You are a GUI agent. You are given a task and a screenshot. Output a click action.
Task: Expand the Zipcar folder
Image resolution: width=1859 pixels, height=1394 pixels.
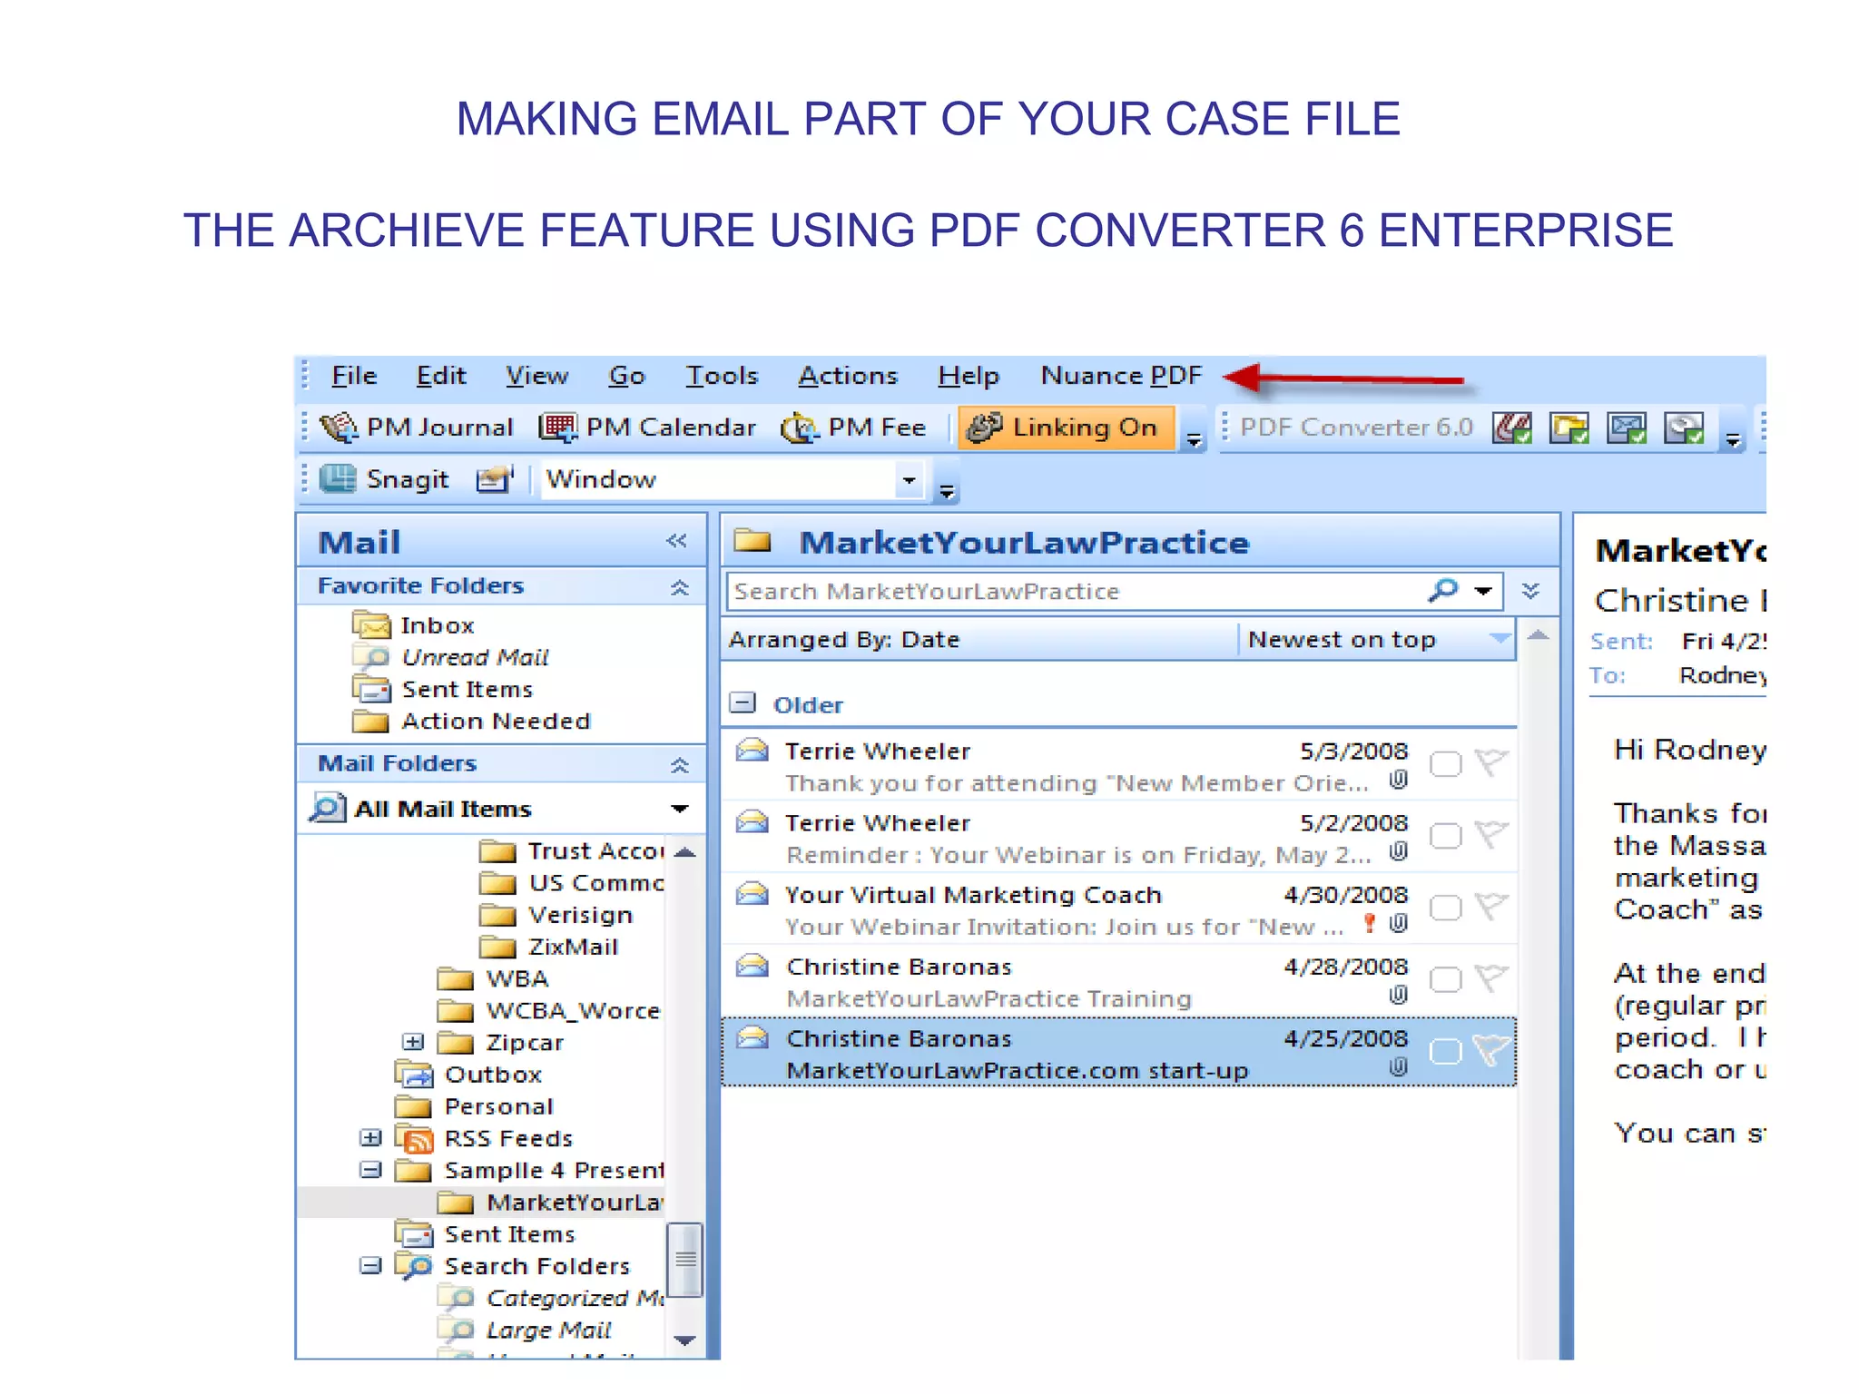coord(413,1042)
